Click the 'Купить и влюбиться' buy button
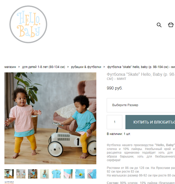175x184 pixels. (150, 122)
